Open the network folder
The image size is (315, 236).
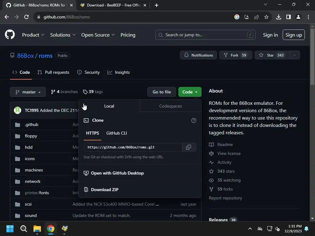[33, 181]
